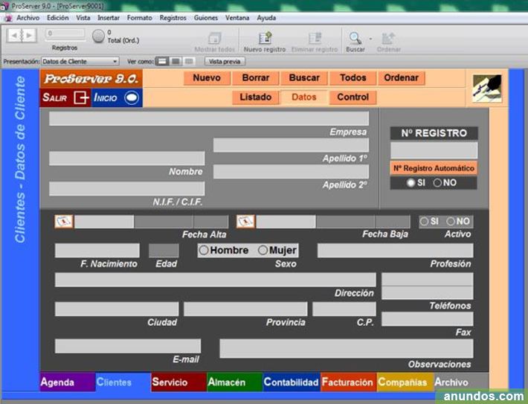Click the Profesión input field
The width and height of the screenshot is (528, 404).
396,251
